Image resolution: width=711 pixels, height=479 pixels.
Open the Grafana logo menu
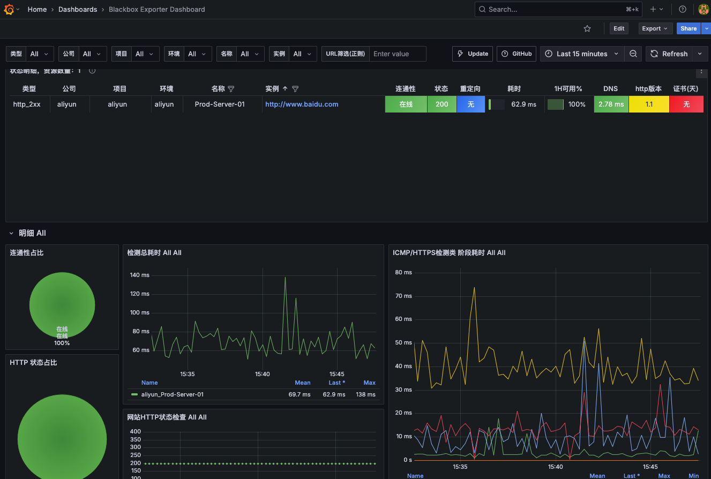click(x=10, y=9)
